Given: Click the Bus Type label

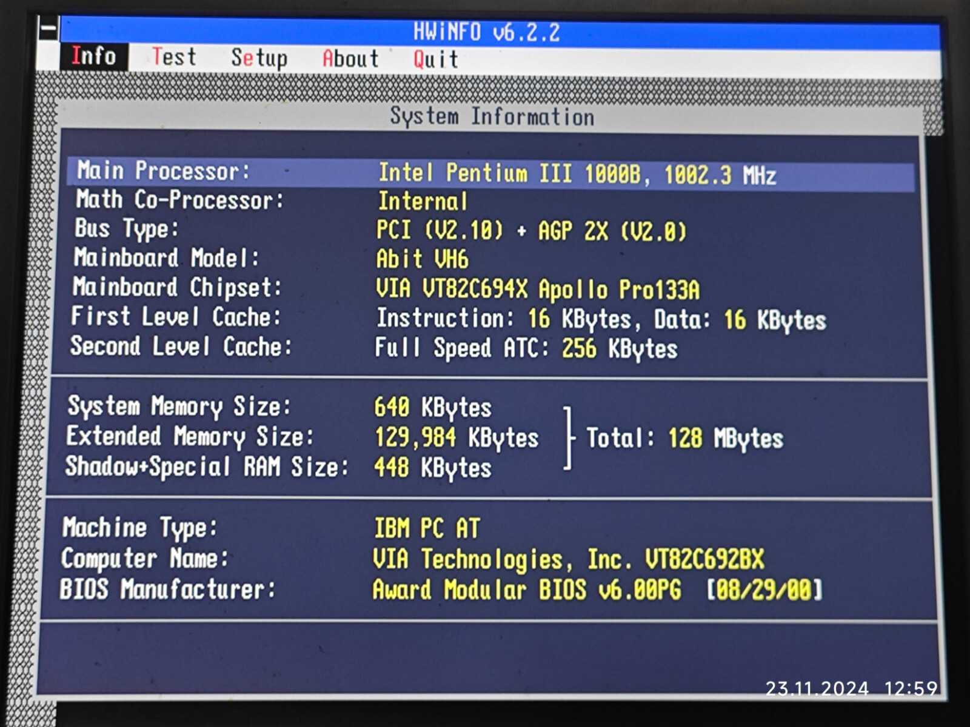Looking at the screenshot, I should tap(127, 229).
